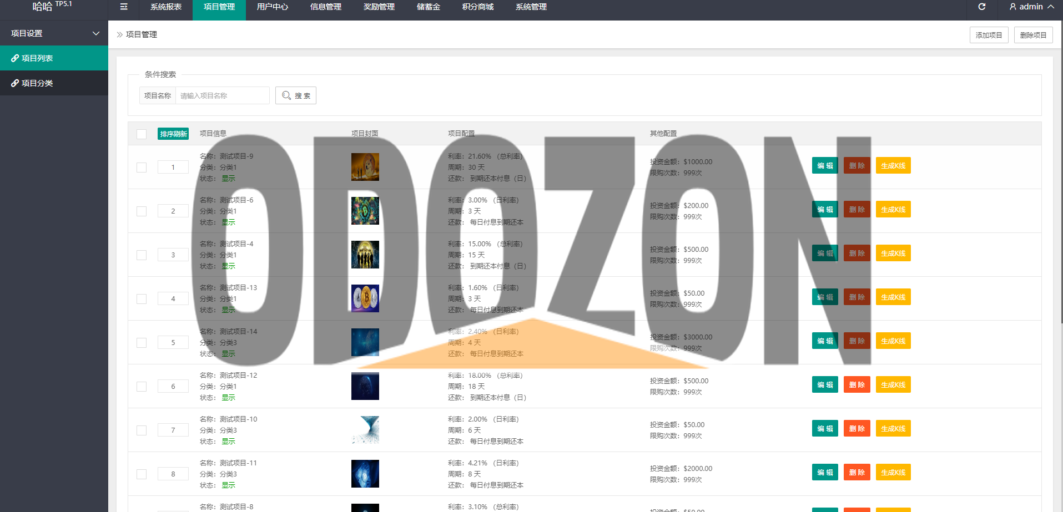This screenshot has height=512, width=1063.
Task: Check the box for 测试项目-13
Action: click(142, 299)
